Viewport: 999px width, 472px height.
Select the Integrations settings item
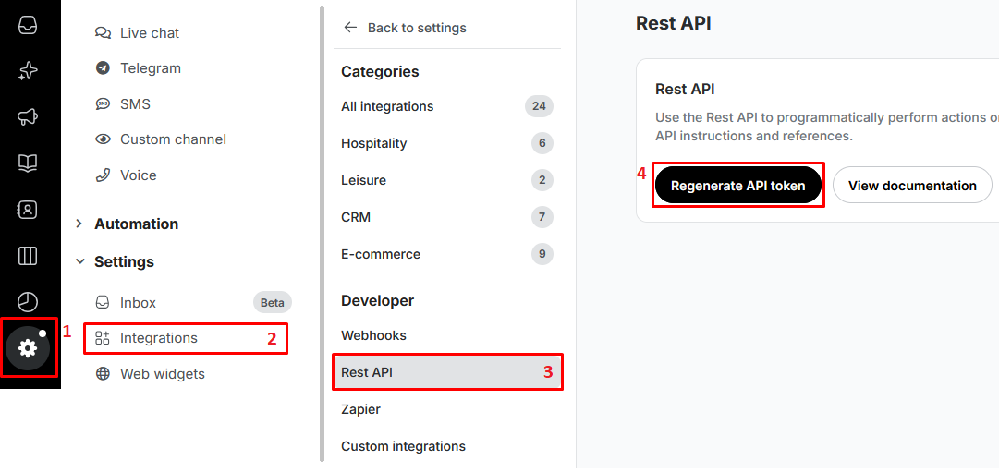pos(158,338)
